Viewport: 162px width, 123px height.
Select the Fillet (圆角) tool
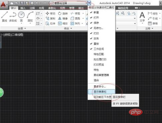click(x=75, y=18)
